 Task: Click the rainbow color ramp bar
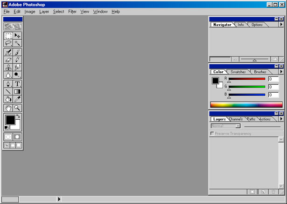[x=246, y=105]
